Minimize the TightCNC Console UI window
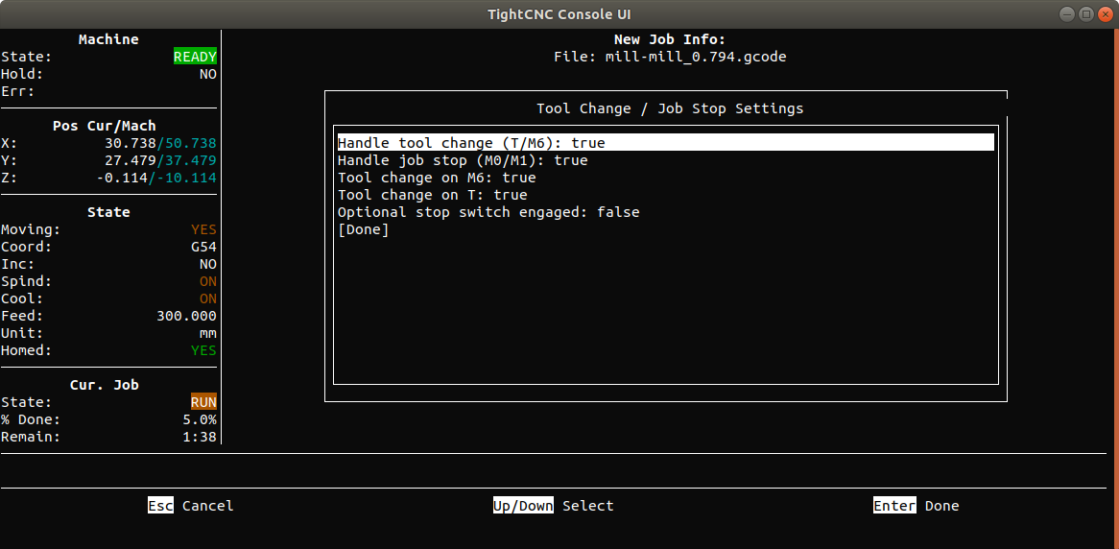Image resolution: width=1119 pixels, height=549 pixels. click(1067, 14)
